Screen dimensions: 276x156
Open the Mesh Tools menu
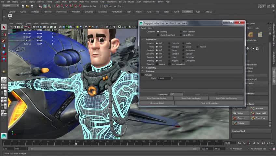[84, 2]
